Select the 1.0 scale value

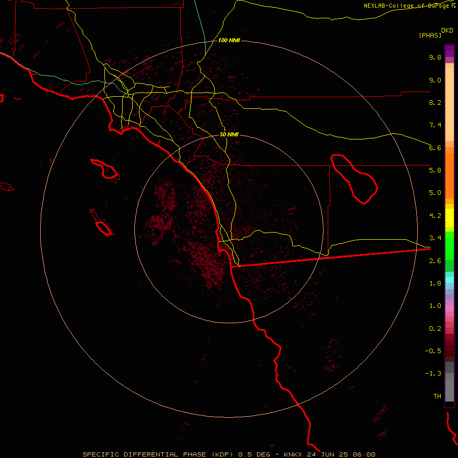(x=435, y=306)
